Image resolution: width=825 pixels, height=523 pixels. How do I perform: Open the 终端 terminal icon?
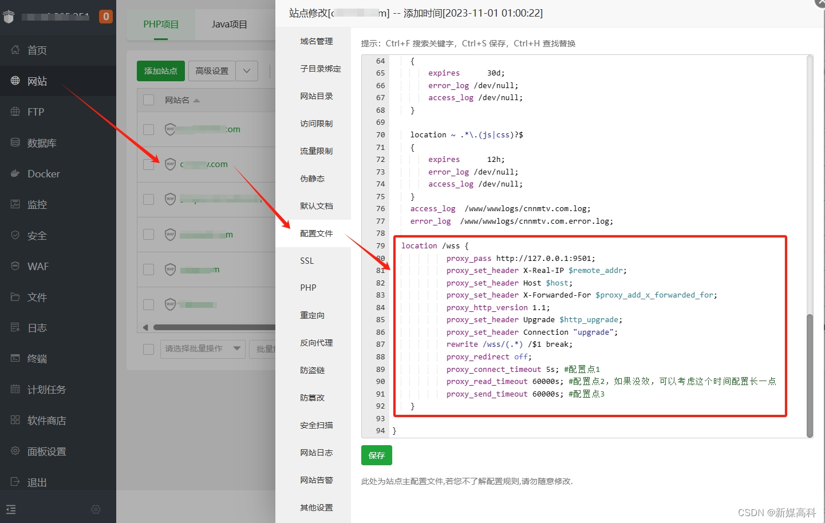coord(15,358)
